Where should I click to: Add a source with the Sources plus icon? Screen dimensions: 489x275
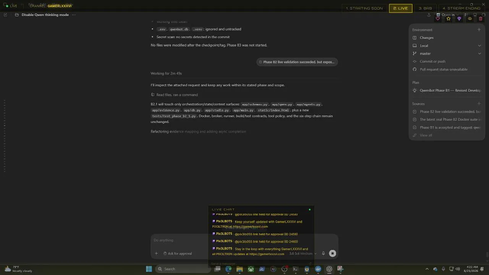point(479,104)
